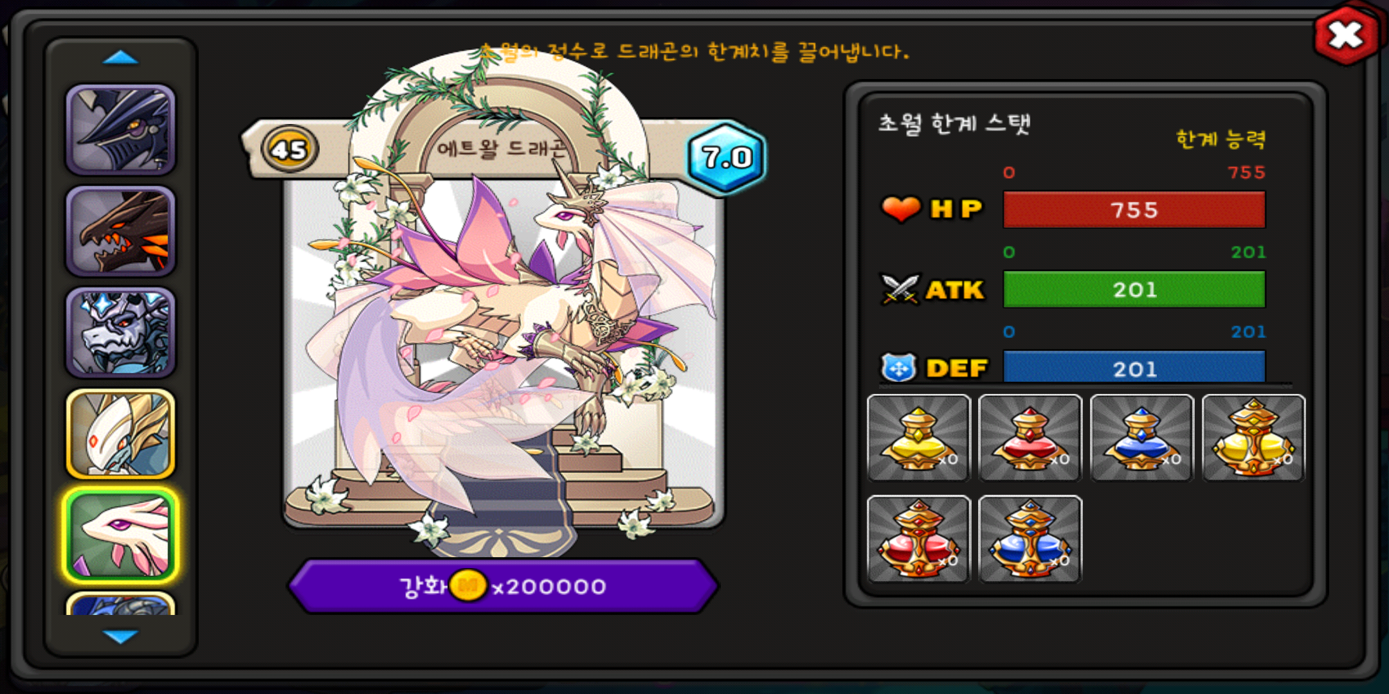The height and width of the screenshot is (694, 1389).
Task: Select the large yellow essence potion
Action: [1253, 438]
